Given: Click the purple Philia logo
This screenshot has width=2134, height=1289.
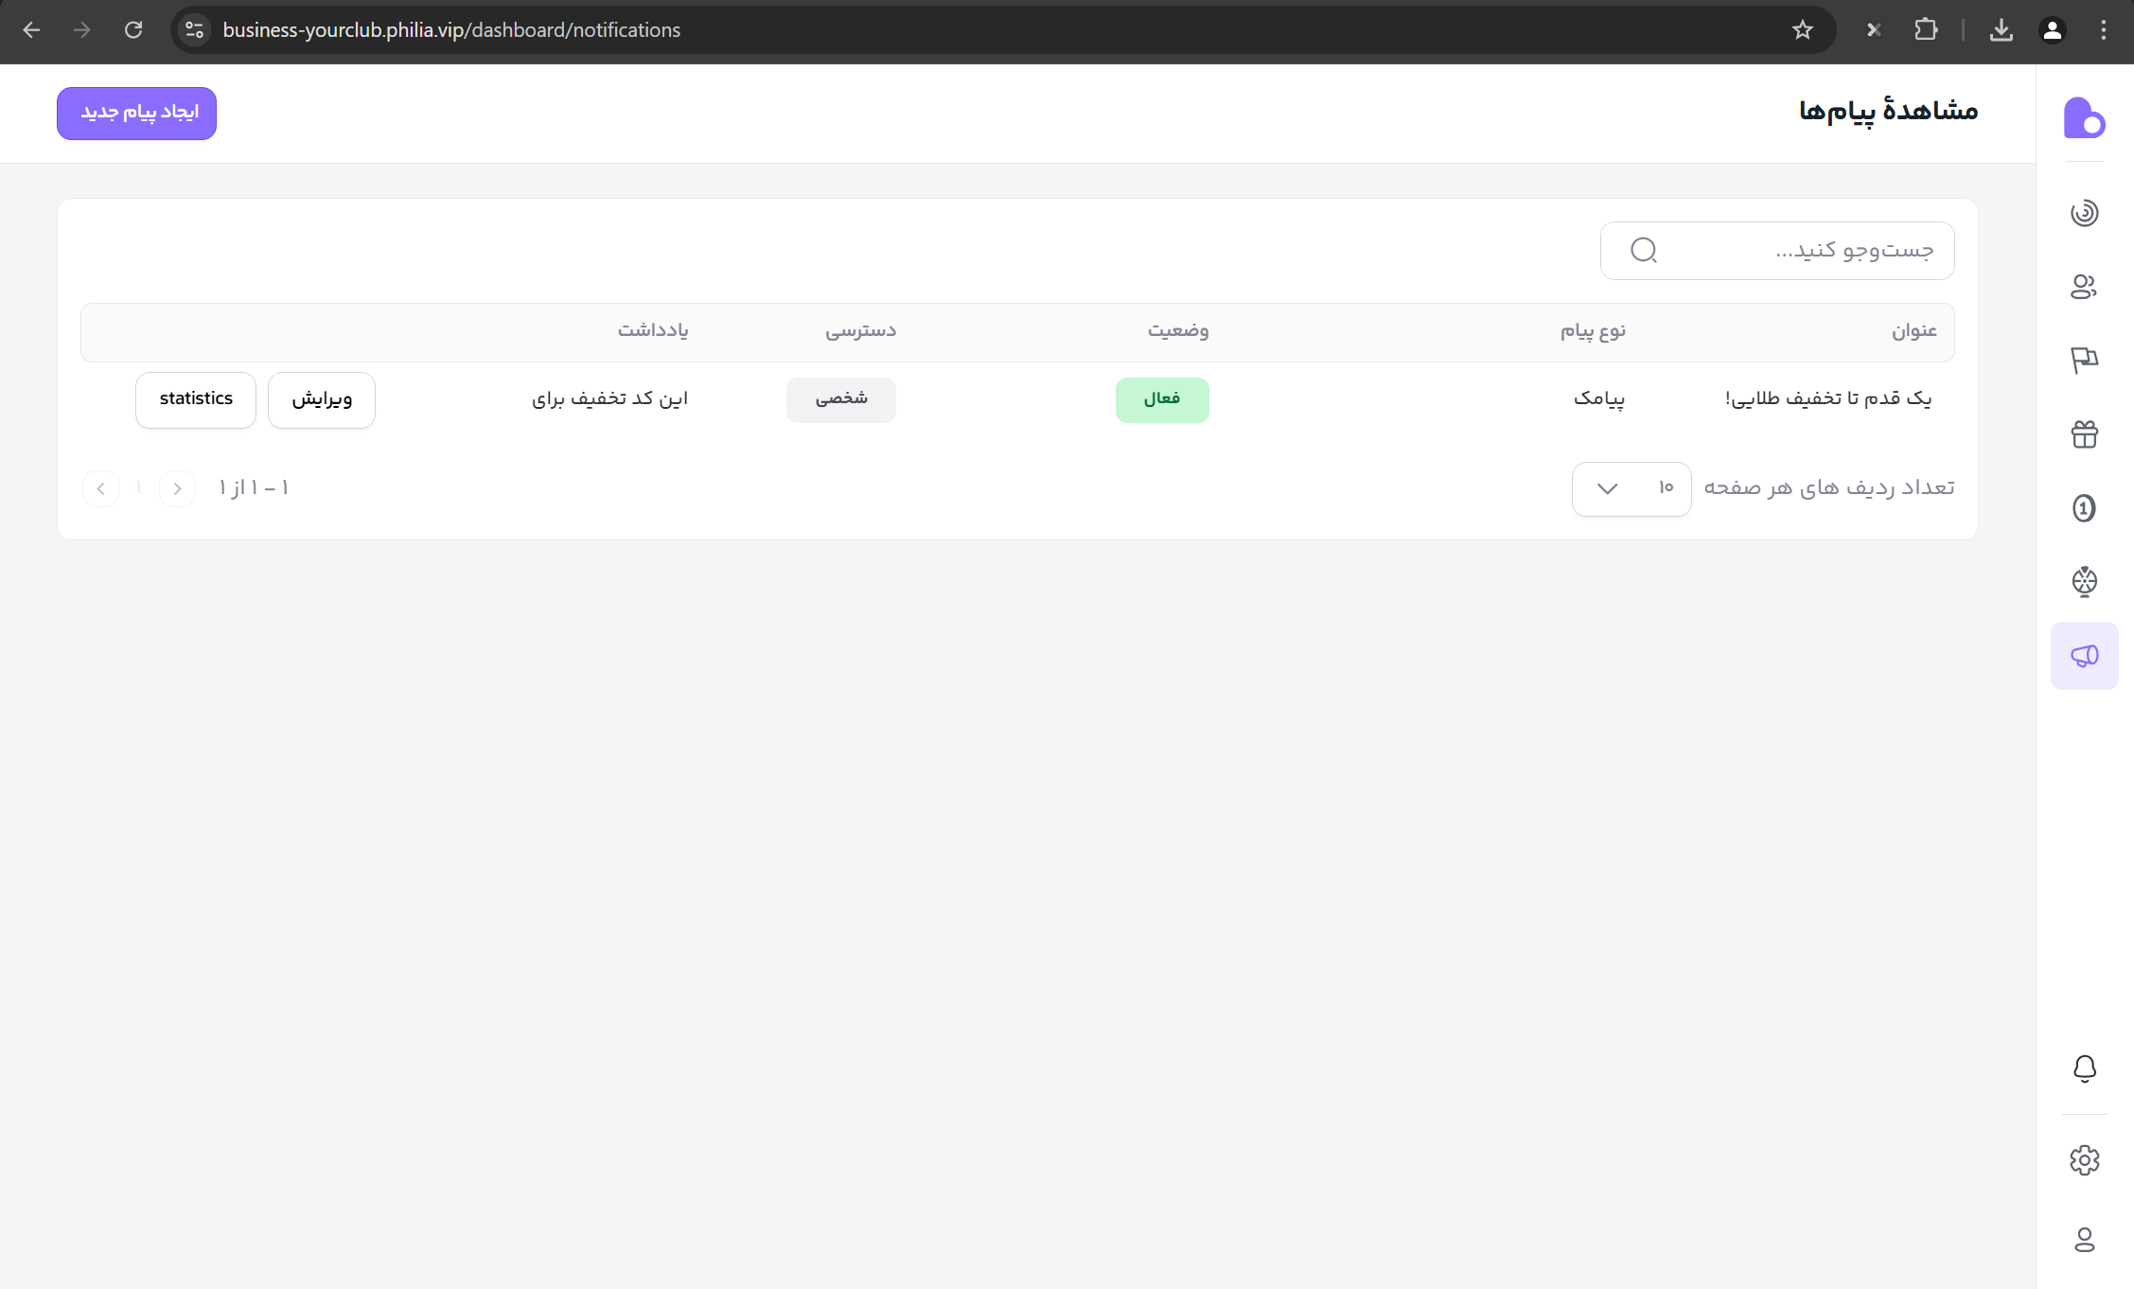Looking at the screenshot, I should [x=2084, y=118].
